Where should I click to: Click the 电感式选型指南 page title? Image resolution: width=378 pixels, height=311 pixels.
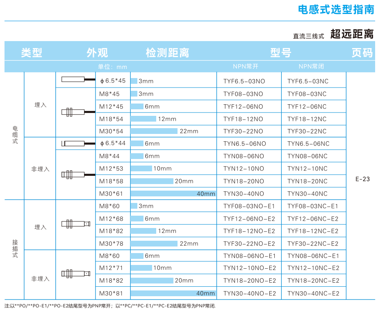click(336, 10)
